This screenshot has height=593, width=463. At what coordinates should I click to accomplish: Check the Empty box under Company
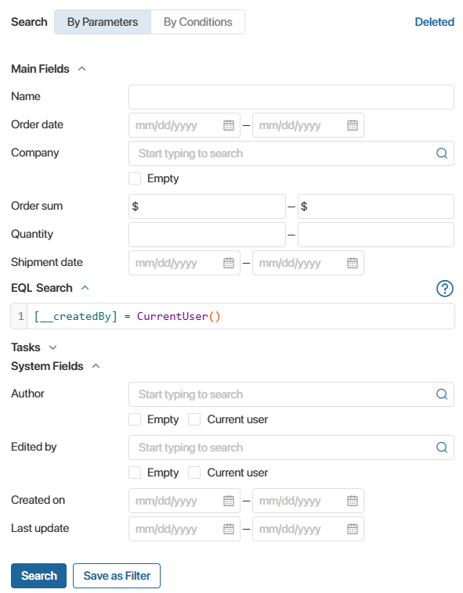click(135, 178)
